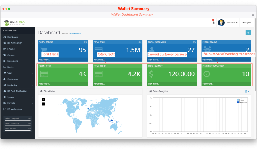The image size is (257, 150).
Task: Open the KB Marketplace menu item
Action: [18, 109]
